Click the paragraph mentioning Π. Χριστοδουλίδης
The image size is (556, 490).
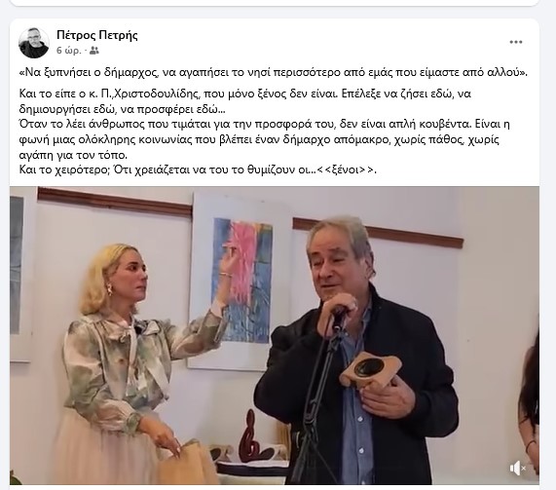coord(245,101)
